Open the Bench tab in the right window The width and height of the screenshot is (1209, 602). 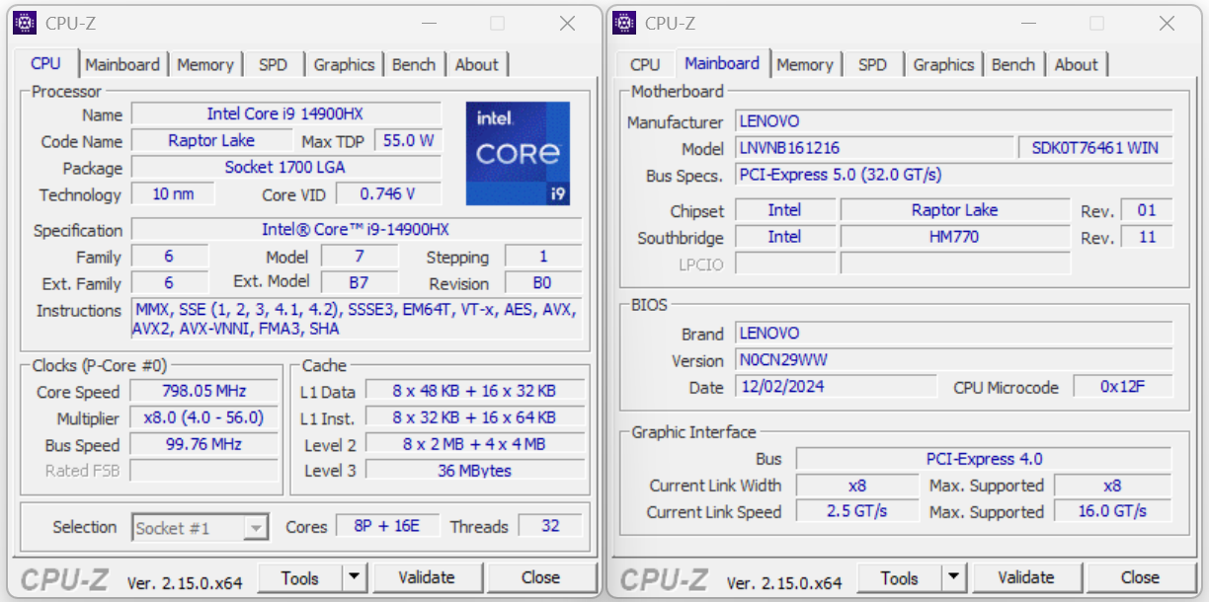tap(1013, 64)
